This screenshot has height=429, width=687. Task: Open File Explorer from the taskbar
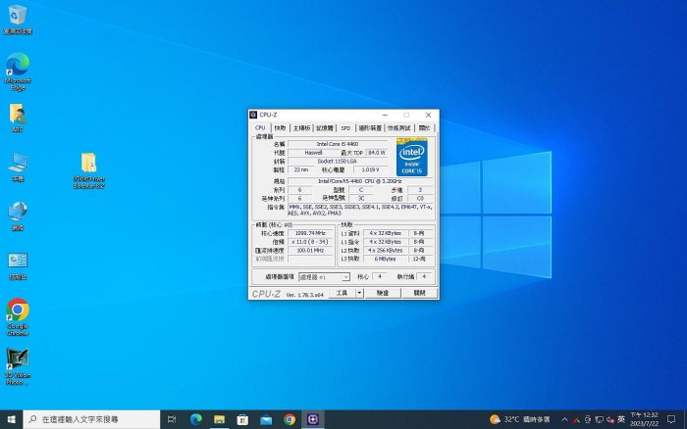(x=219, y=419)
